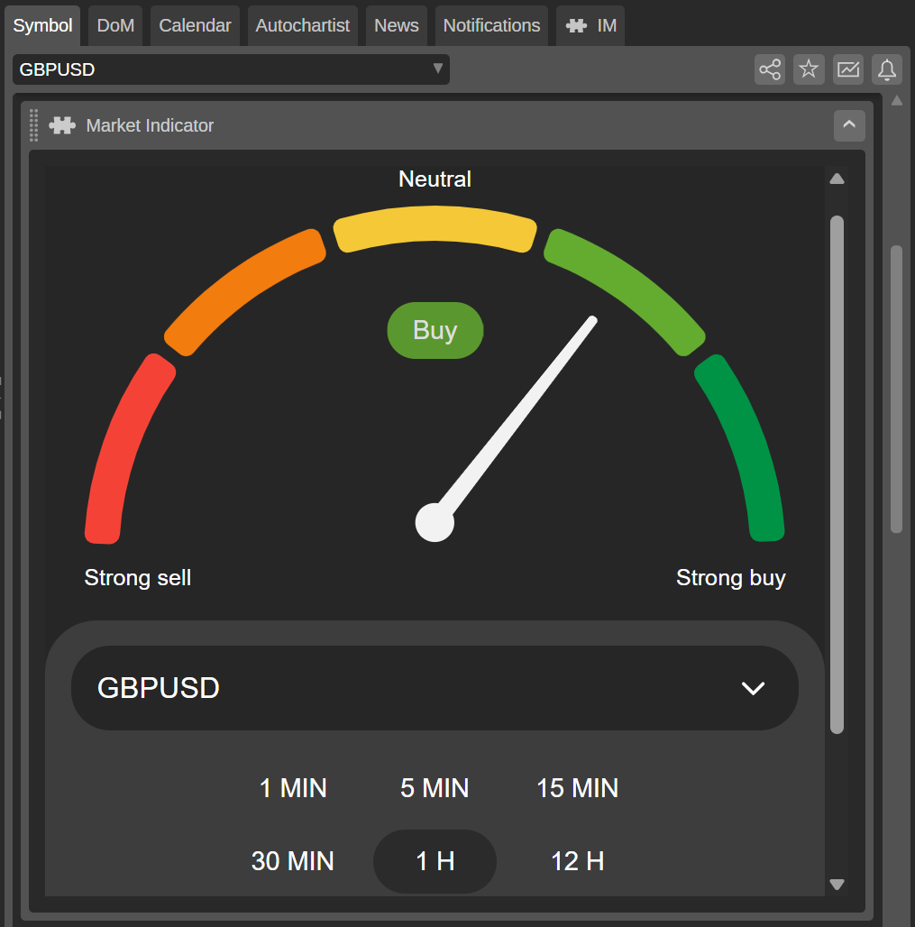Click the share icon next to symbol box
Screen dimensions: 915x927
point(770,69)
